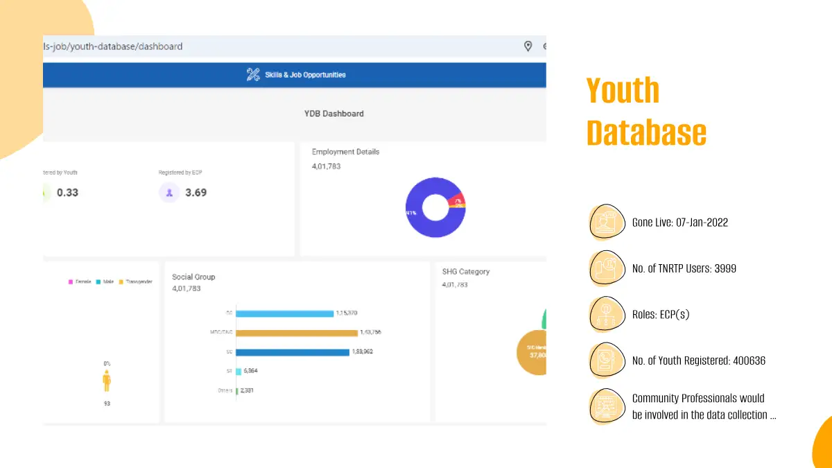Click the YDB Dashboard heading

pos(333,114)
